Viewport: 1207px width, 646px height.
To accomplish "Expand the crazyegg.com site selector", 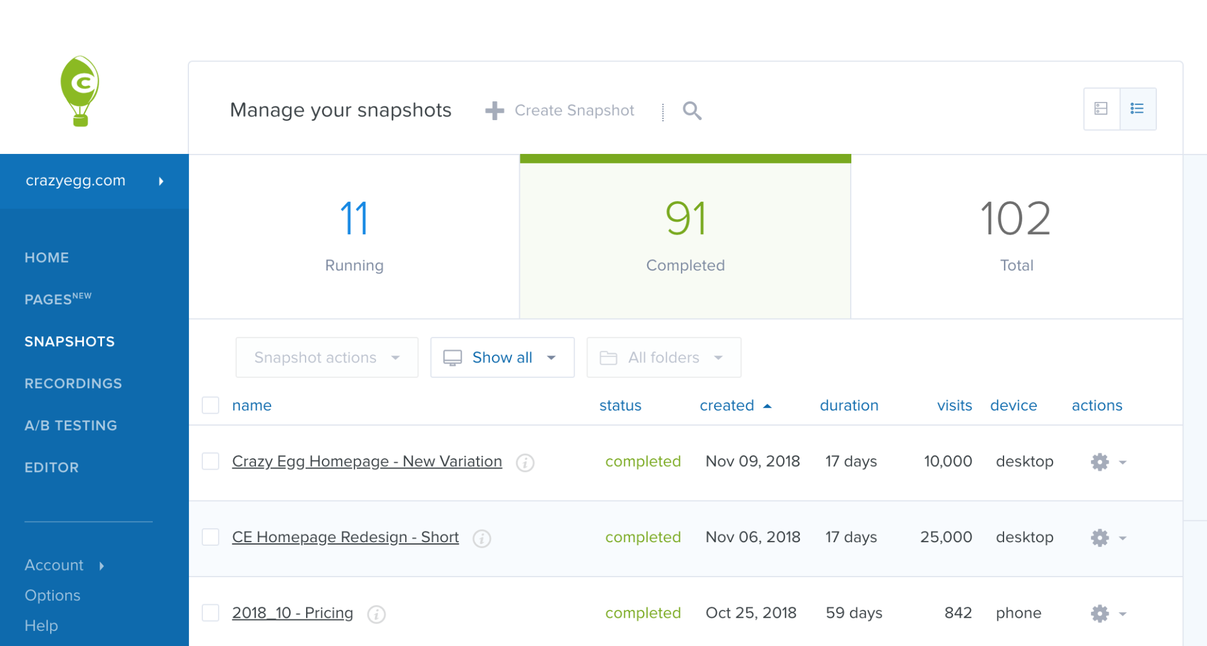I will click(94, 181).
